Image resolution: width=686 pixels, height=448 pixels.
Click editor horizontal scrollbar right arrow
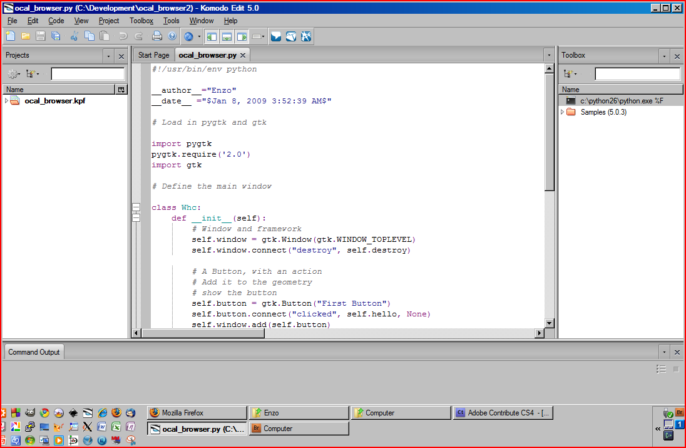pyautogui.click(x=540, y=333)
